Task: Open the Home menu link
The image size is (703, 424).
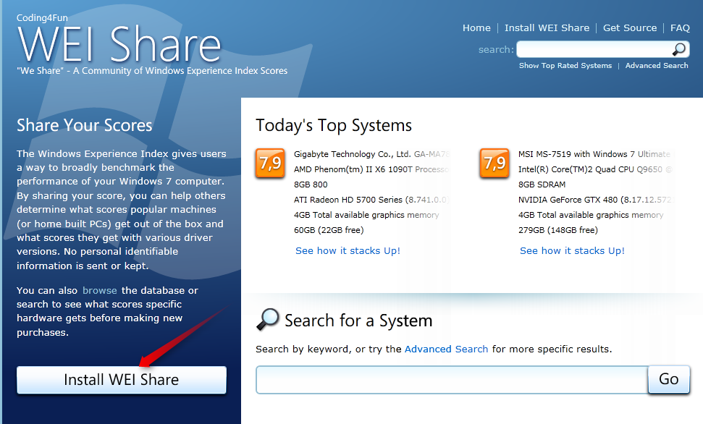Action: [x=476, y=27]
